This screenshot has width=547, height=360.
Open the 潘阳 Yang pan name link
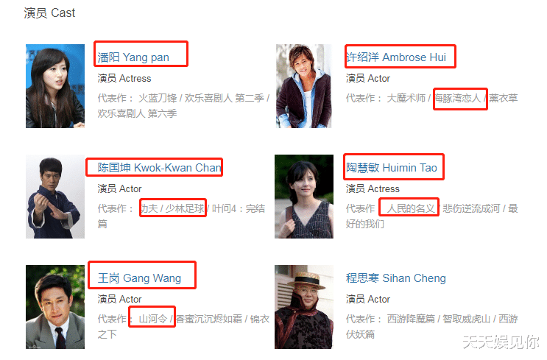pyautogui.click(x=133, y=57)
